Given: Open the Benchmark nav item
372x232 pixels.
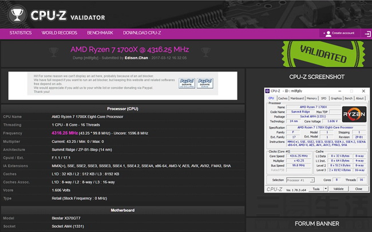Looking at the screenshot, I should point(100,33).
